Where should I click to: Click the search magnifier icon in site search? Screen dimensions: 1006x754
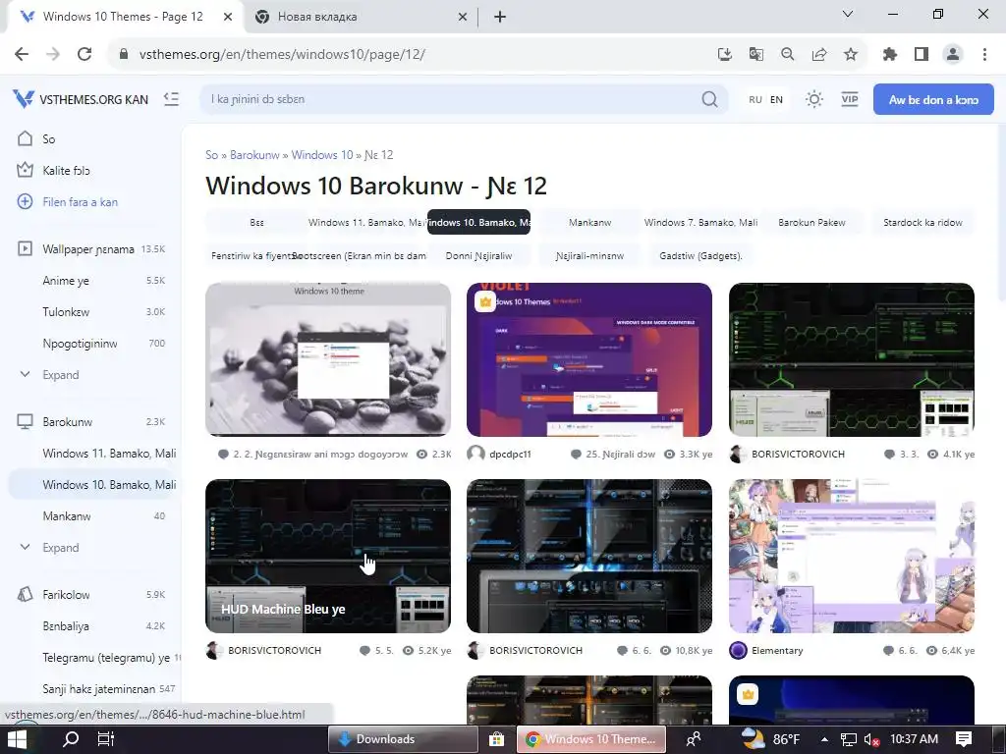(709, 99)
